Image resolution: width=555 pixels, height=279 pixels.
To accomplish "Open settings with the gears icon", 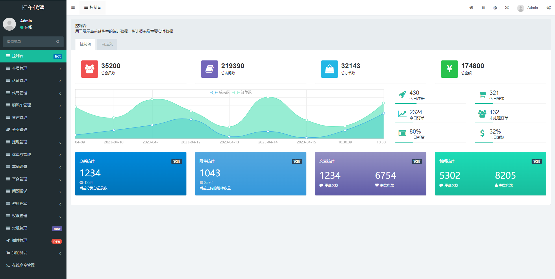I will (548, 8).
